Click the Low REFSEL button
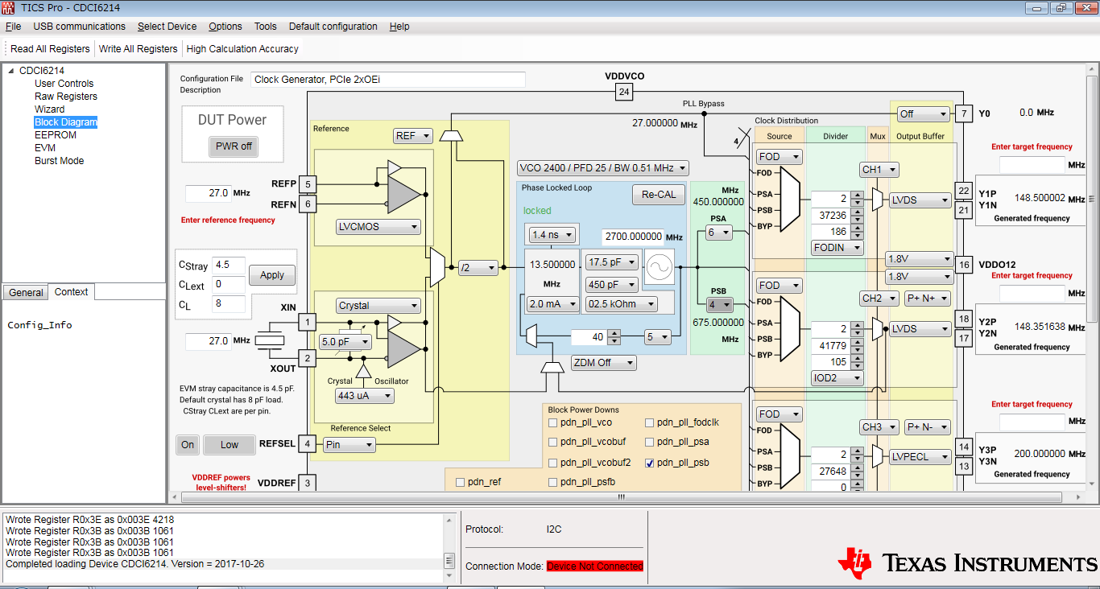 click(230, 445)
